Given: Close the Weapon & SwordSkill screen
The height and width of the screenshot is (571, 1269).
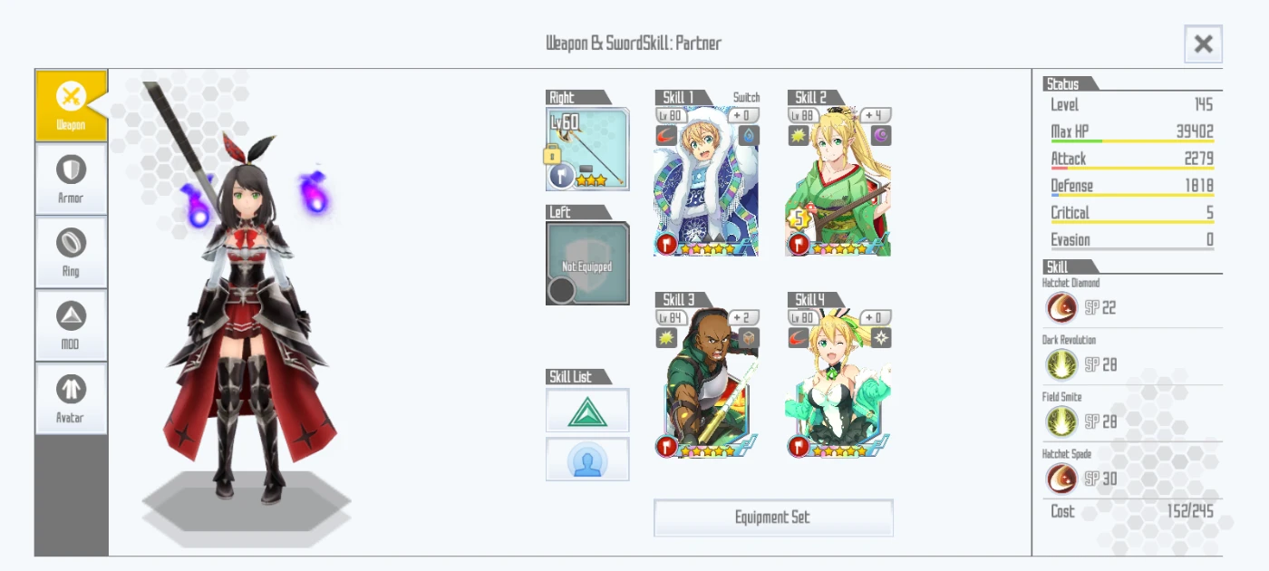Looking at the screenshot, I should coord(1203,44).
